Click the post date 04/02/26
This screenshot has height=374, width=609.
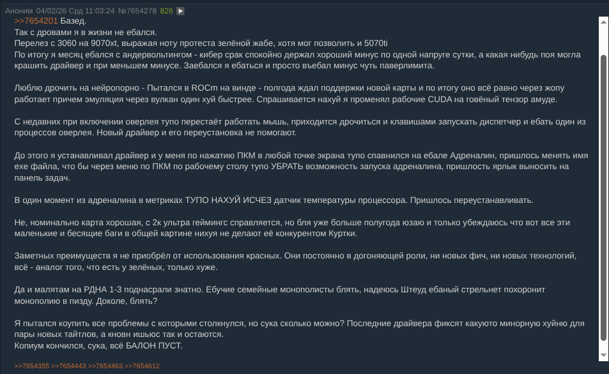[50, 11]
